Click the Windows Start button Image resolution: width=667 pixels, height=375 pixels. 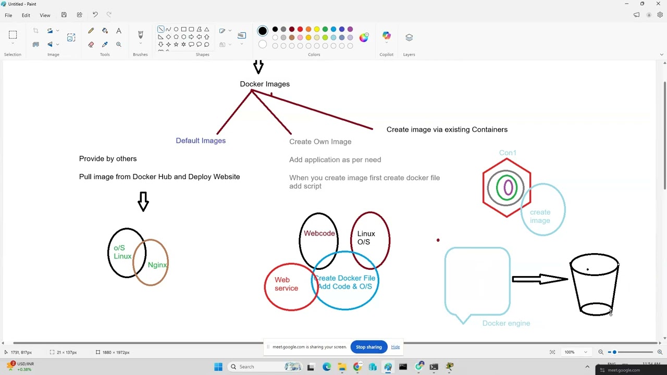pyautogui.click(x=218, y=367)
